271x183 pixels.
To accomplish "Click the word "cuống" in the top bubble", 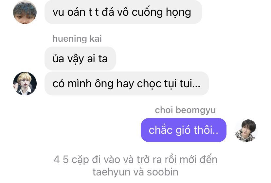I will (147, 12).
